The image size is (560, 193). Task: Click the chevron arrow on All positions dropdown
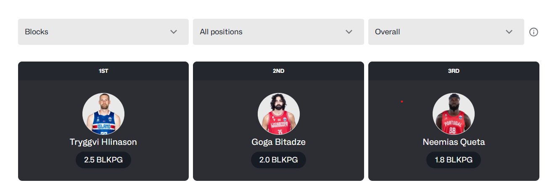coord(349,32)
